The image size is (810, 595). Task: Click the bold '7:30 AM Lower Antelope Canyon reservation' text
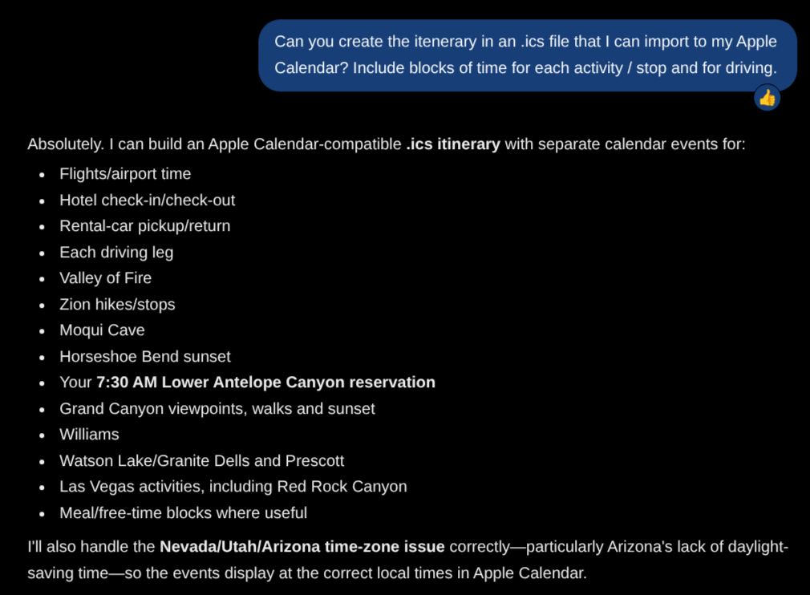265,382
